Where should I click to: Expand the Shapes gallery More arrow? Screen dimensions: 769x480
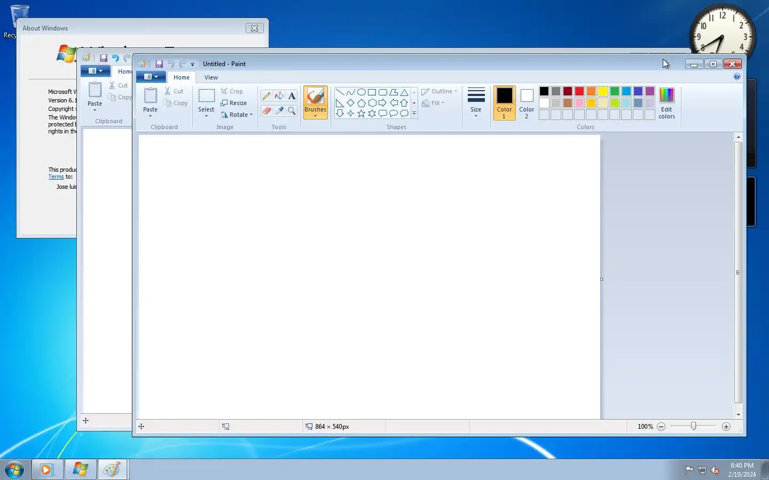click(414, 113)
